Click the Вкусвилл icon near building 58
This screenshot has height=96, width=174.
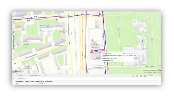45,26
